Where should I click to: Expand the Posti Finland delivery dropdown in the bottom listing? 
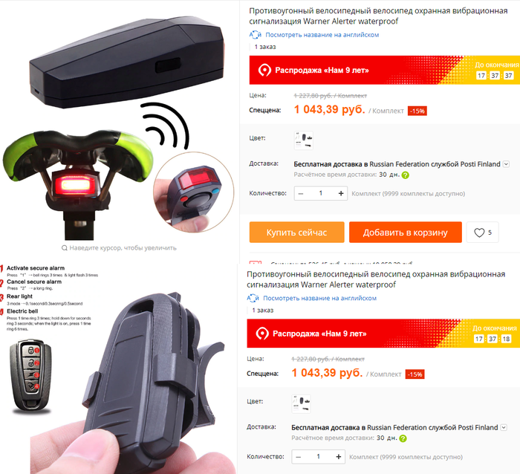click(x=504, y=427)
